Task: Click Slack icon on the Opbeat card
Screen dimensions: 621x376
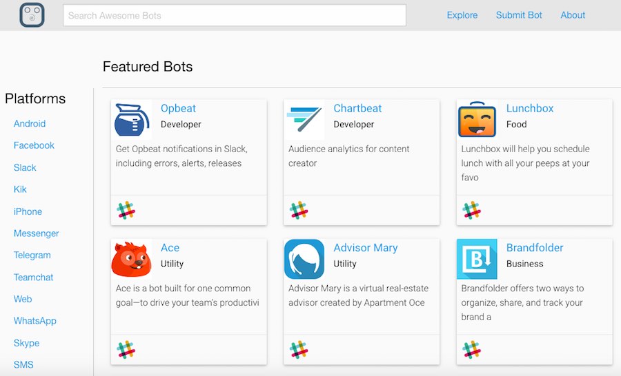Action: pyautogui.click(x=126, y=211)
